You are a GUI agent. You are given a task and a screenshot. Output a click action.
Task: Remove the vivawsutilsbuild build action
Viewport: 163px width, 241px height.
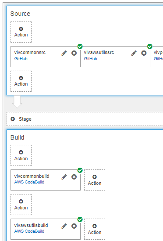click(x=74, y=226)
